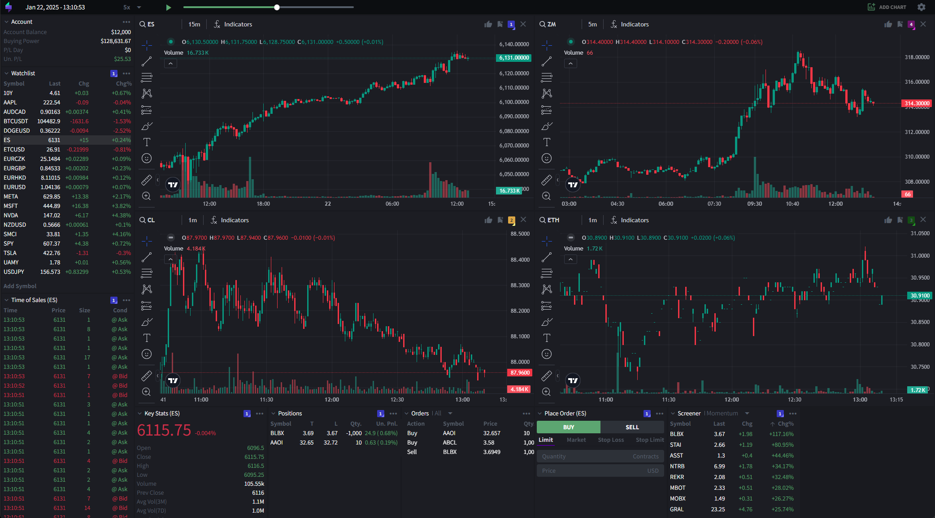Select ruler measure tool in CL chart

[x=147, y=376]
